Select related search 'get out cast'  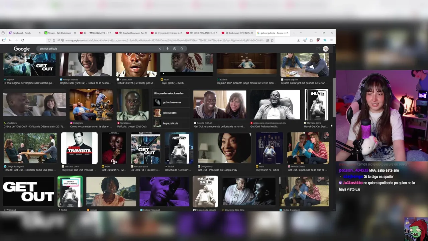click(171, 113)
